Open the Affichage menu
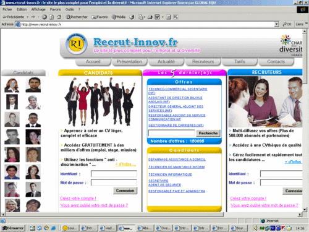The width and height of the screenshot is (309, 232). (38, 9)
